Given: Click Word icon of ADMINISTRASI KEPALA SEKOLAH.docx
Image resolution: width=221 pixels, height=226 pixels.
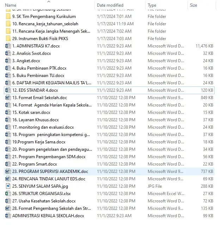Looking at the screenshot, I should (8, 215).
